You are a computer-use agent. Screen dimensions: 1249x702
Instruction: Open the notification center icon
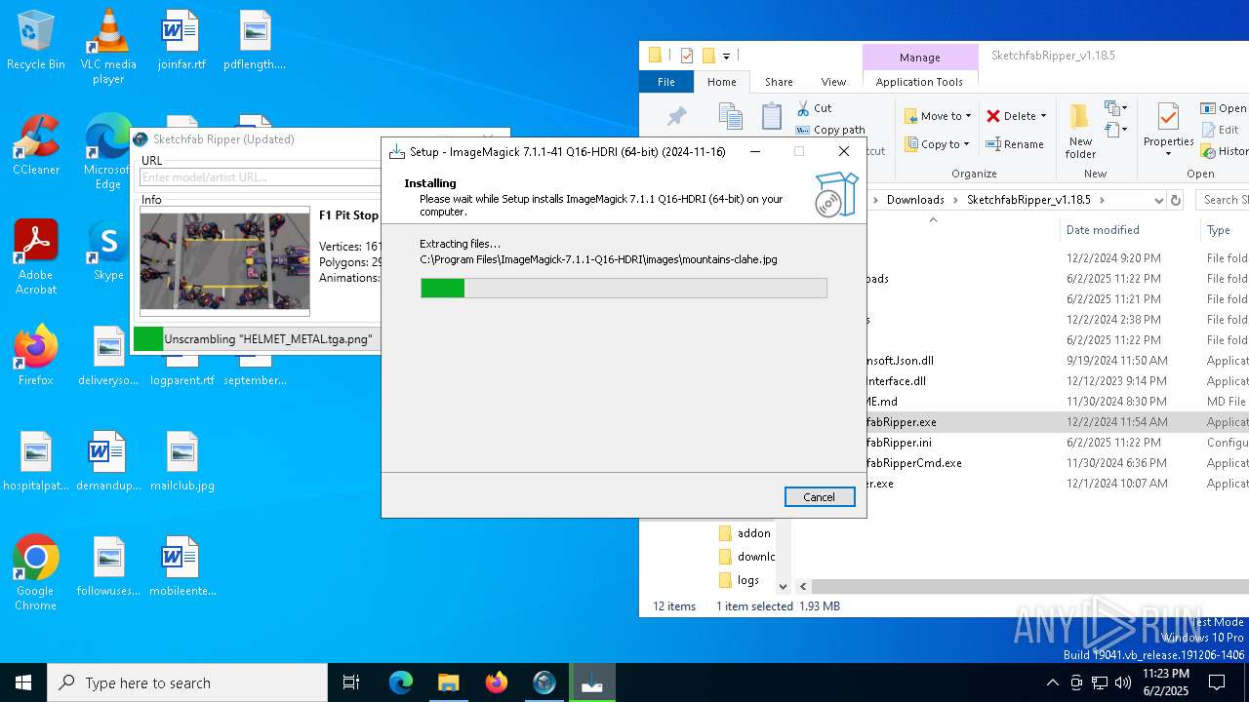[1217, 682]
